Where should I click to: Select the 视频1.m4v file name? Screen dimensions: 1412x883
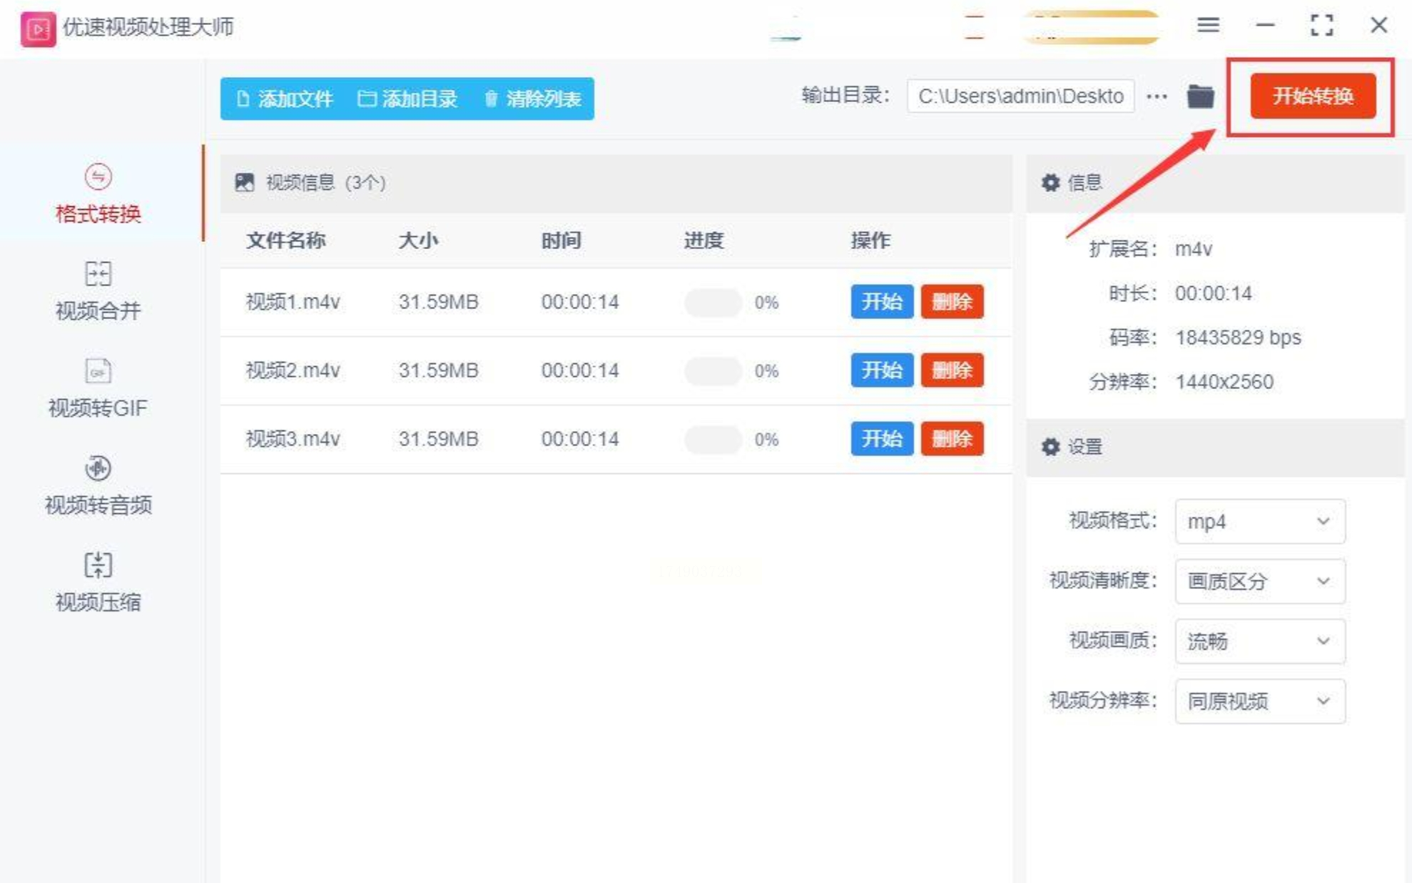coord(293,302)
